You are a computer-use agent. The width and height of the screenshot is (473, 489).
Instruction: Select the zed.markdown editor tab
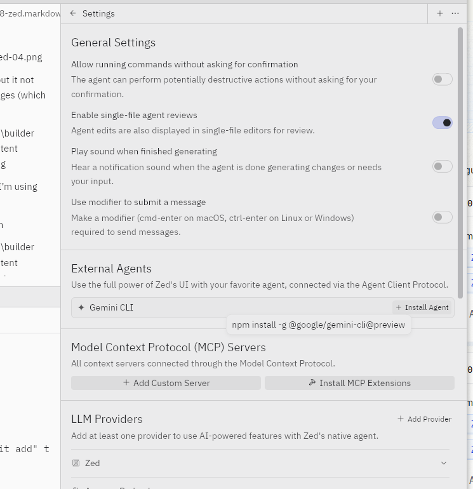click(30, 13)
